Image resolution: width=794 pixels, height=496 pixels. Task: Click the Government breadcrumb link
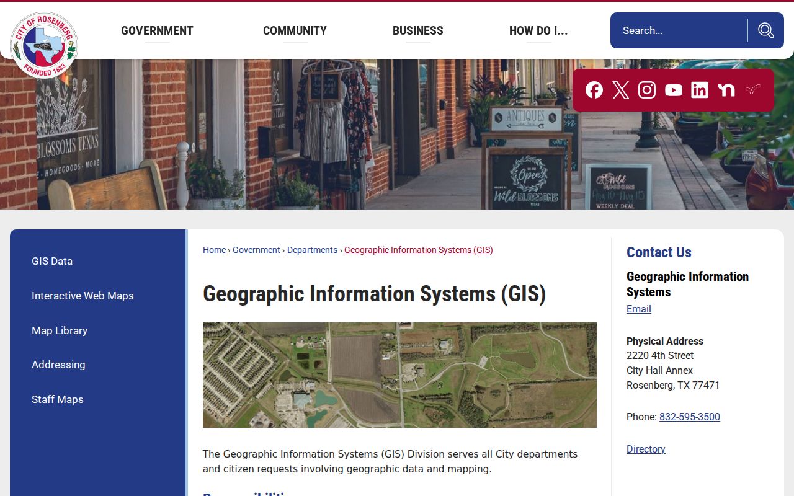[256, 250]
